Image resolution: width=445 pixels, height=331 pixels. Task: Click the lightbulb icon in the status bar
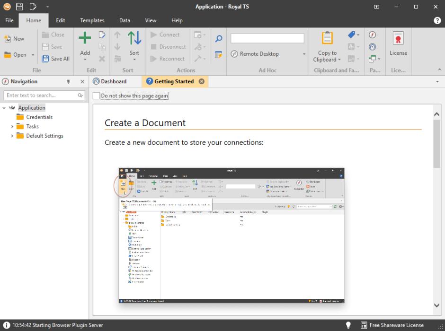[x=348, y=325]
